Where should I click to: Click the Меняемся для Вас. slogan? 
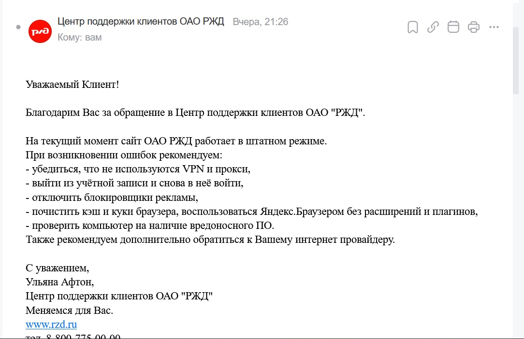69,310
